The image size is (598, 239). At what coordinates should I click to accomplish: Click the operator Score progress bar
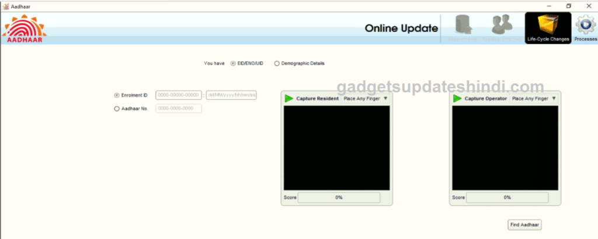(x=507, y=198)
